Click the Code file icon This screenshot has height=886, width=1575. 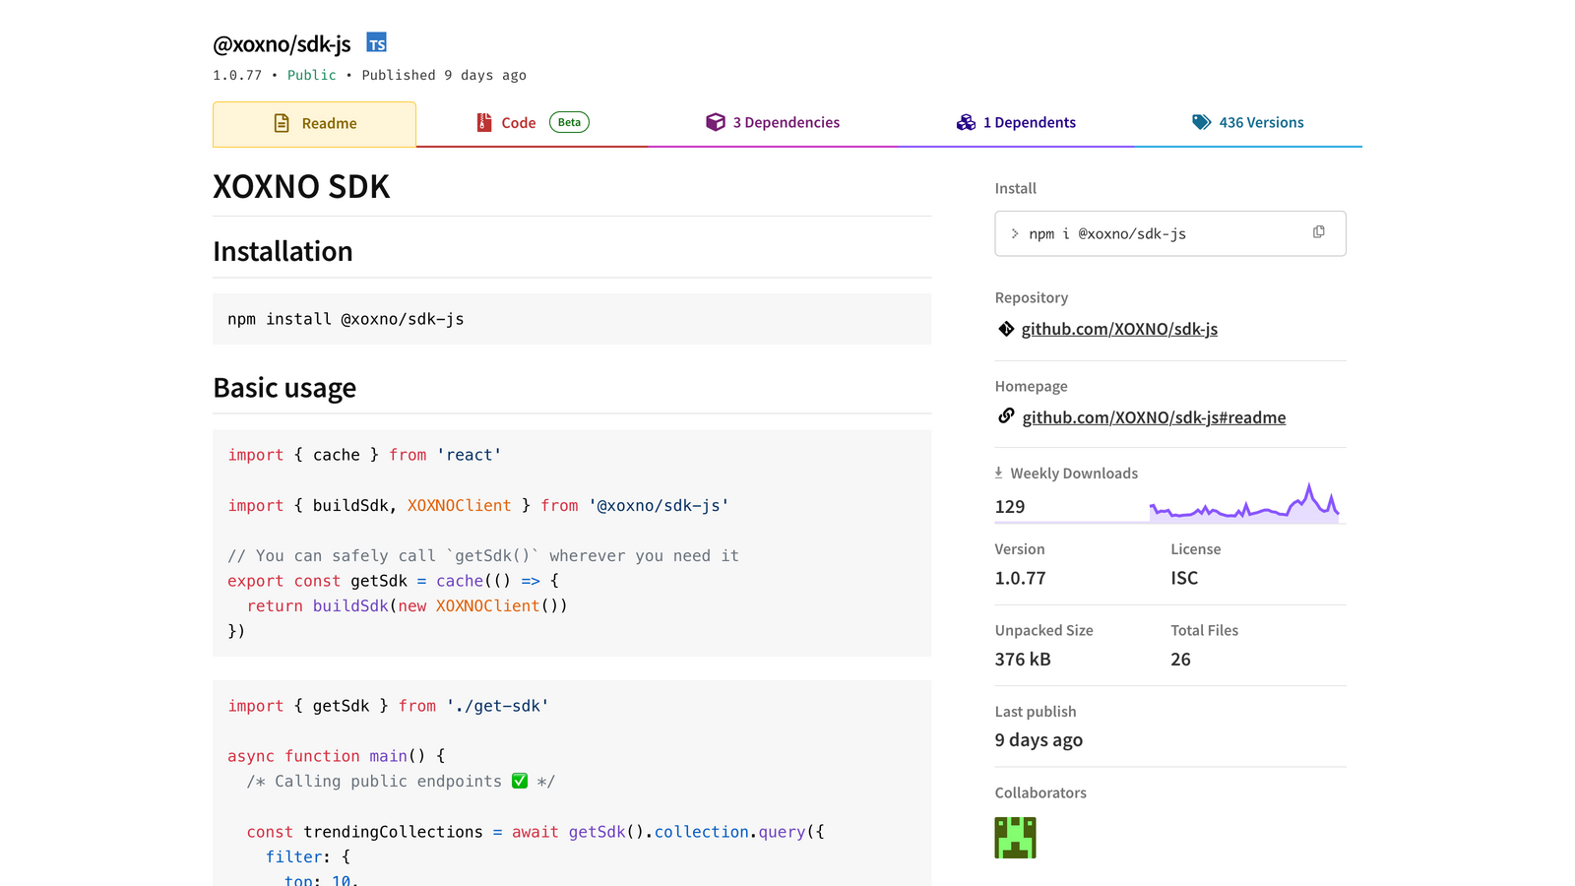pyautogui.click(x=484, y=122)
